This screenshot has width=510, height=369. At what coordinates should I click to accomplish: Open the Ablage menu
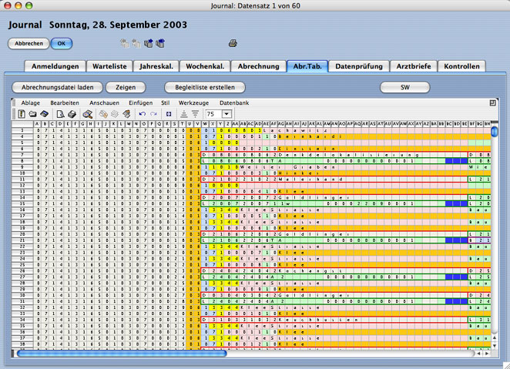coord(31,102)
